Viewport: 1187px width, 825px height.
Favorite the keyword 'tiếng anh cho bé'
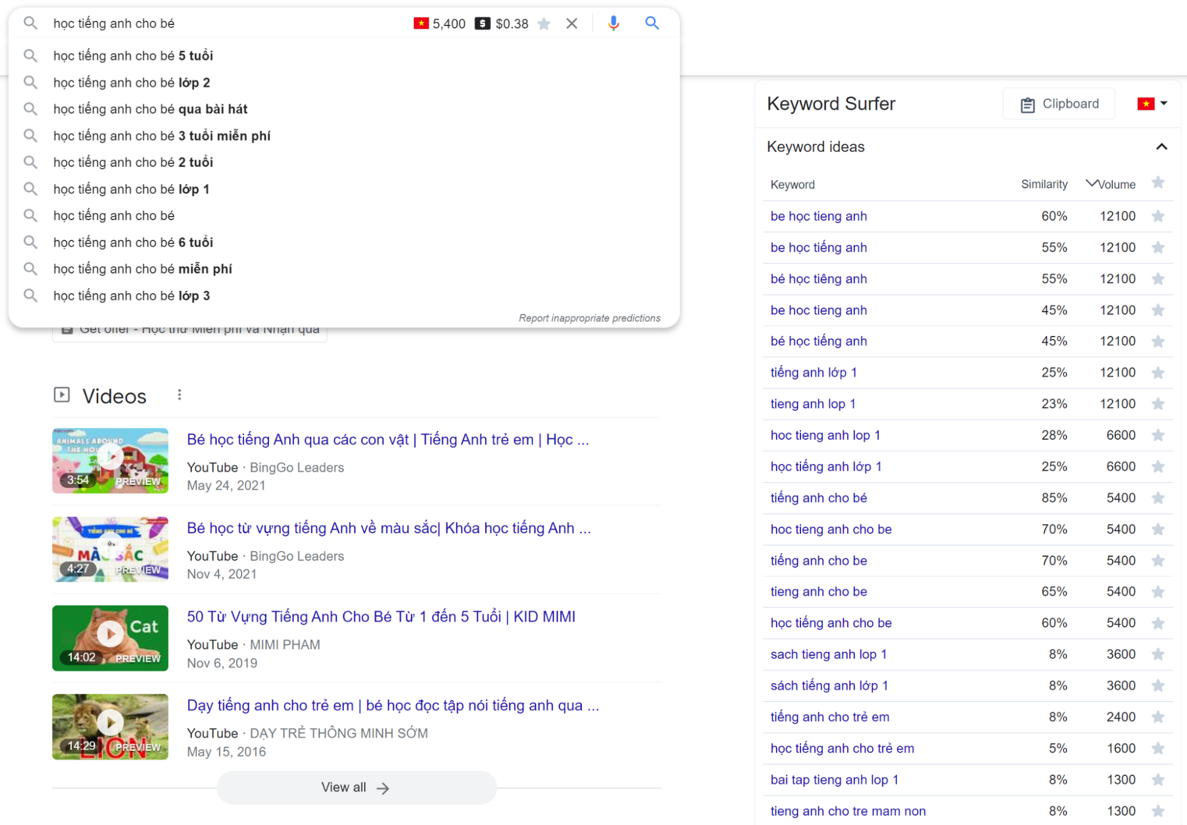[x=1157, y=498]
